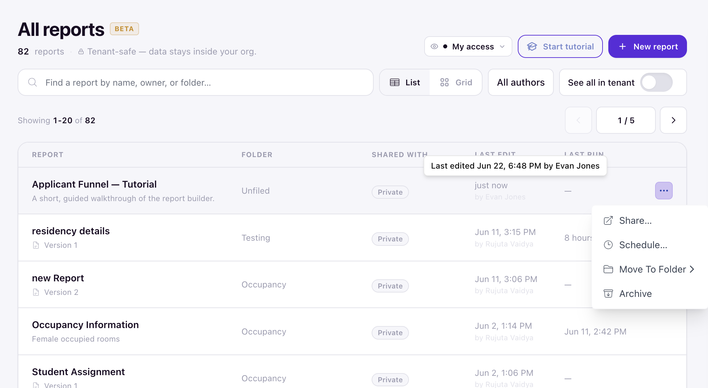Click the FOLDER column header
The width and height of the screenshot is (708, 388).
tap(257, 155)
